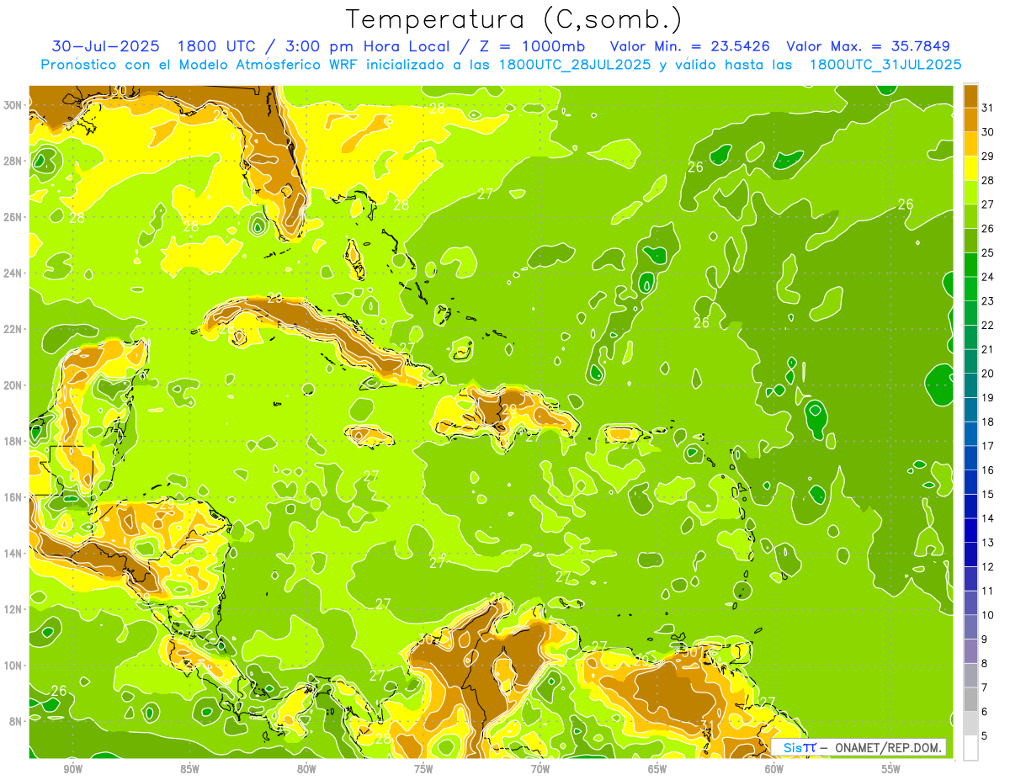Pick purple legend swatch between 9 and 10
The image size is (1010, 780).
click(970, 627)
